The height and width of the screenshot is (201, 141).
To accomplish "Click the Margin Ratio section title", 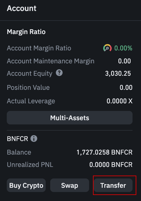I will pyautogui.click(x=26, y=32).
